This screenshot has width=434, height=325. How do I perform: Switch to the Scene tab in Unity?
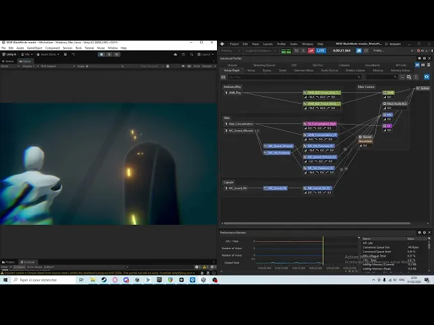click(8, 62)
